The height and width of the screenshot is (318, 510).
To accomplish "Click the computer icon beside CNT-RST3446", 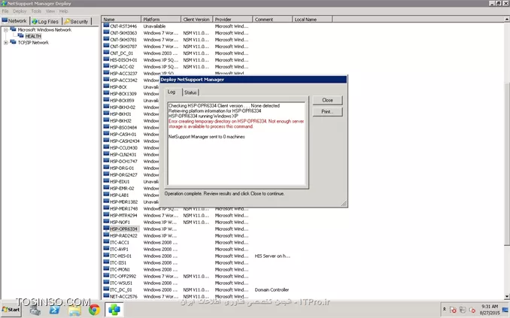I will coord(106,26).
